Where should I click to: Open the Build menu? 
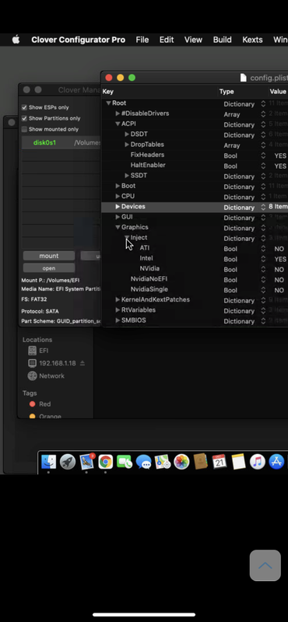click(222, 40)
